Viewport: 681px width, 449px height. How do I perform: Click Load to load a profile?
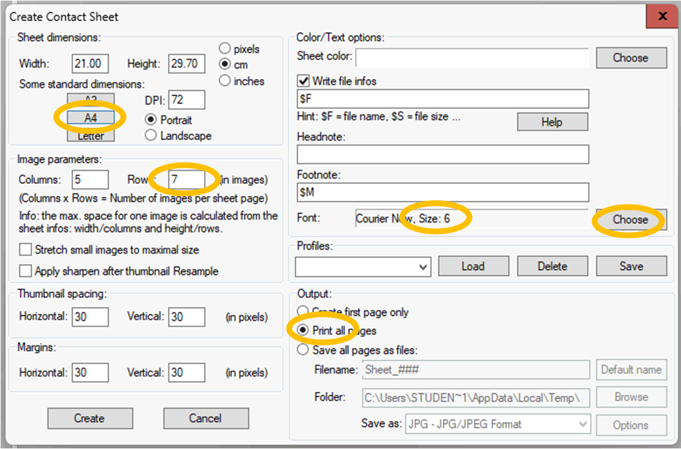click(473, 266)
